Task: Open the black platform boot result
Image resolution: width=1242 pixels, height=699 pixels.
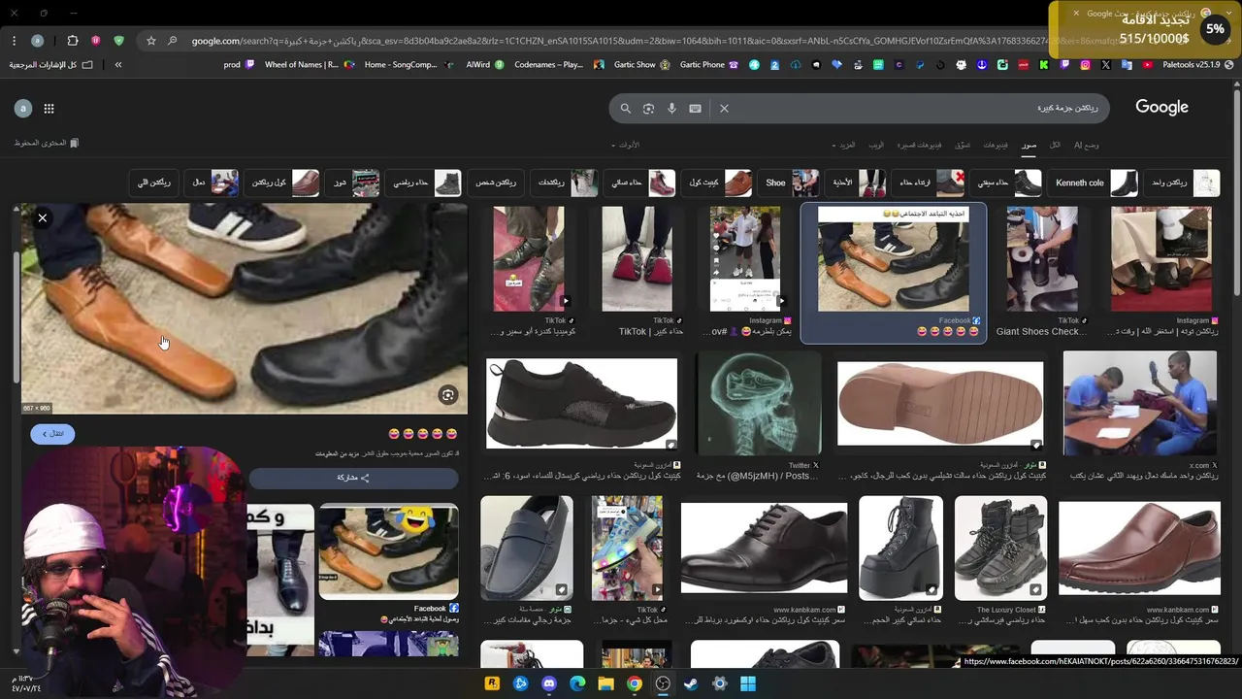Action: point(900,549)
